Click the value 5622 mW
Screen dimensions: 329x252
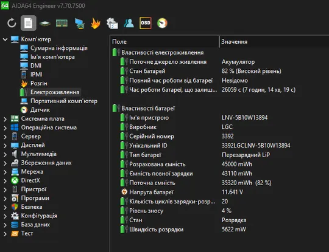(234, 230)
